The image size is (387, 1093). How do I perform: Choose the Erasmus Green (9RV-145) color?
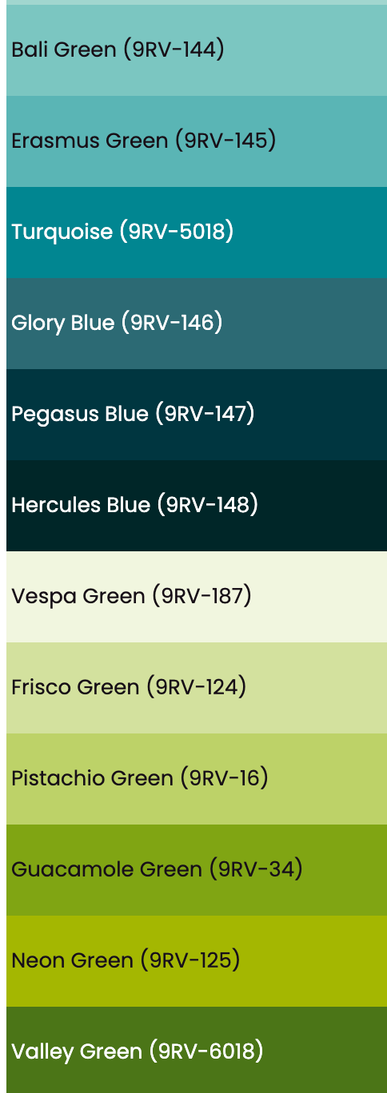coord(197,141)
